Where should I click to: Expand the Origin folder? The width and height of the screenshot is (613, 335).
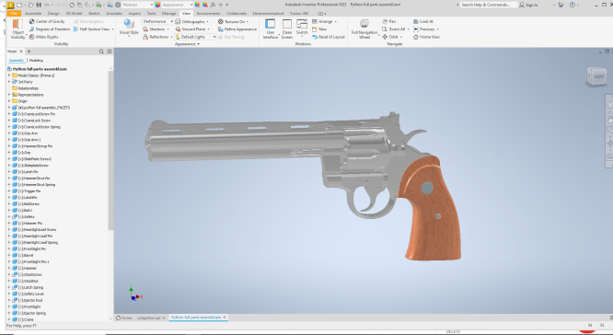tap(8, 101)
